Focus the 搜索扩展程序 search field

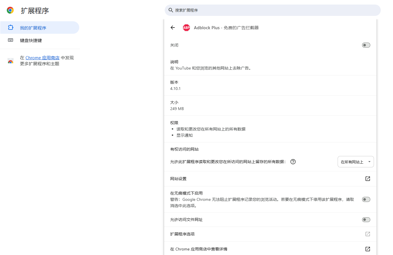[273, 10]
